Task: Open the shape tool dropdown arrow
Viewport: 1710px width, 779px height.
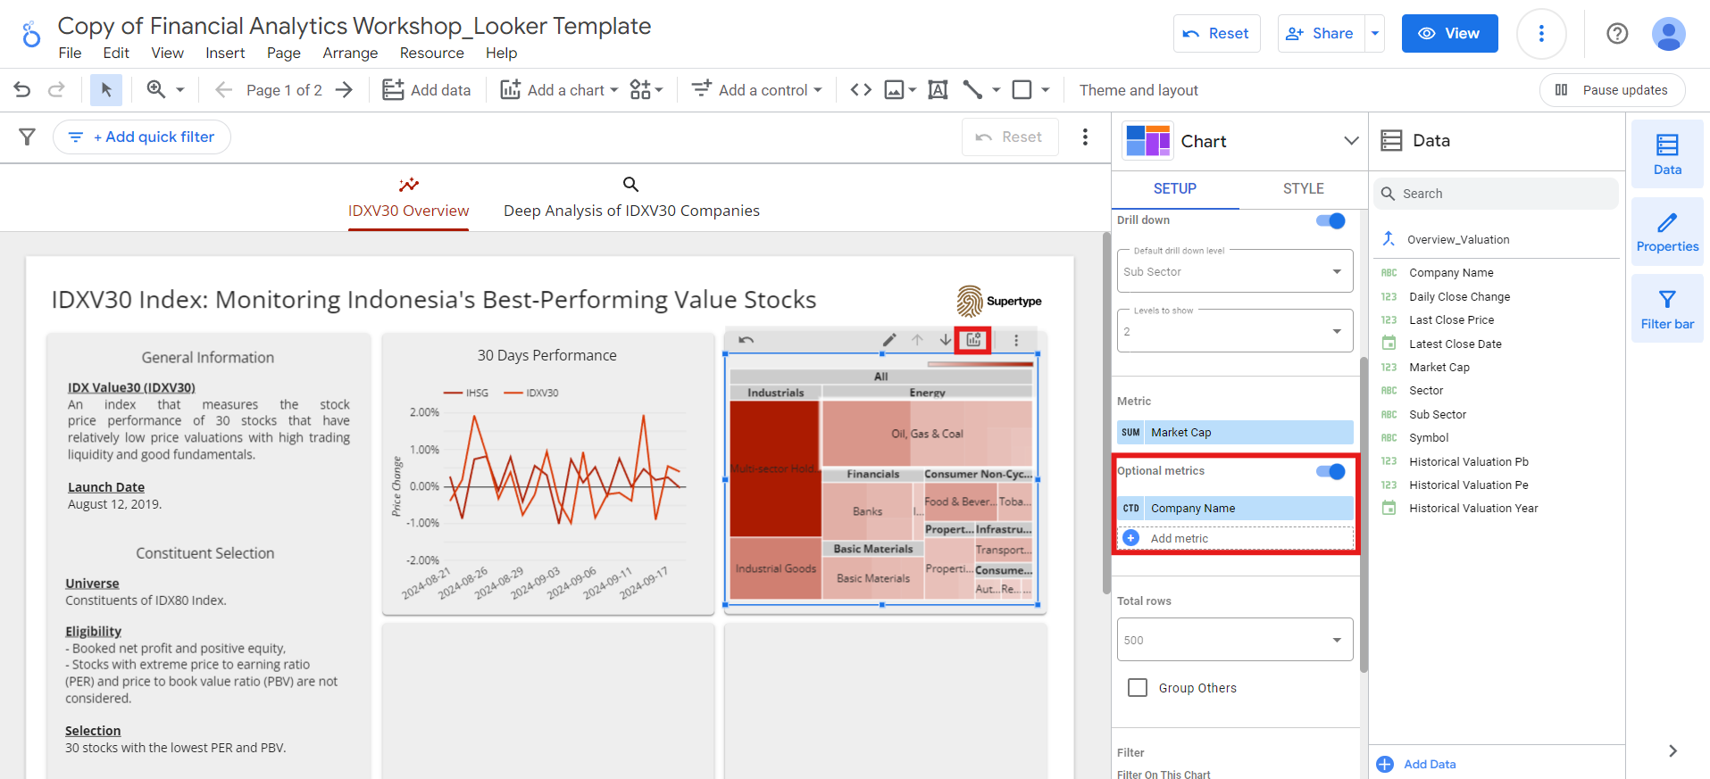Action: coord(1046,89)
